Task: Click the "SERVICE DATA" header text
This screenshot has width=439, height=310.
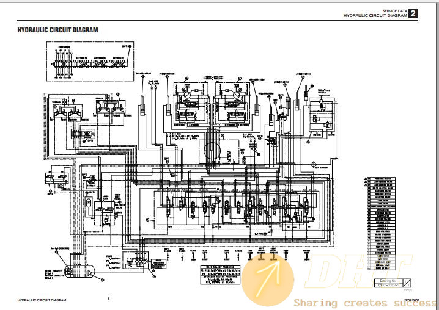Action: [395, 11]
